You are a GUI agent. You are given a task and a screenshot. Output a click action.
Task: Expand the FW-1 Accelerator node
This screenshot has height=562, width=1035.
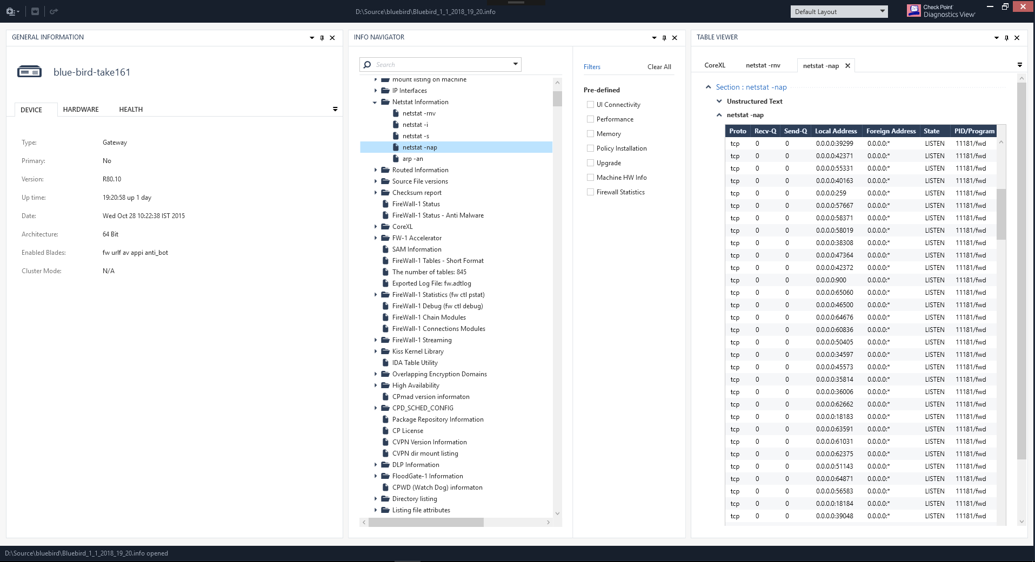pyautogui.click(x=376, y=238)
